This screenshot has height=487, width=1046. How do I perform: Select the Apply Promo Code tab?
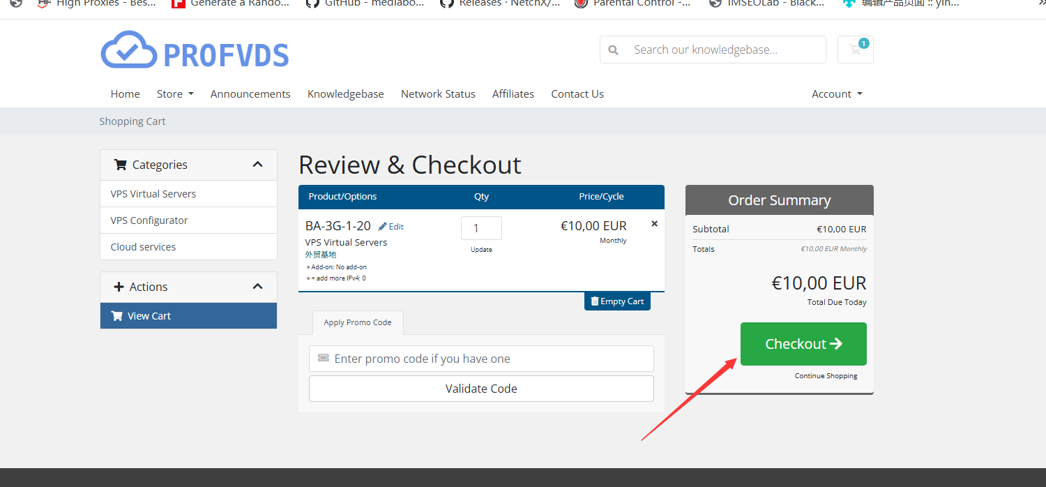(358, 322)
